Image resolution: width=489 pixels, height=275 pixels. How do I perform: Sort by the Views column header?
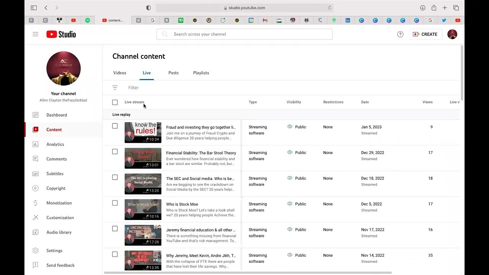point(427,102)
